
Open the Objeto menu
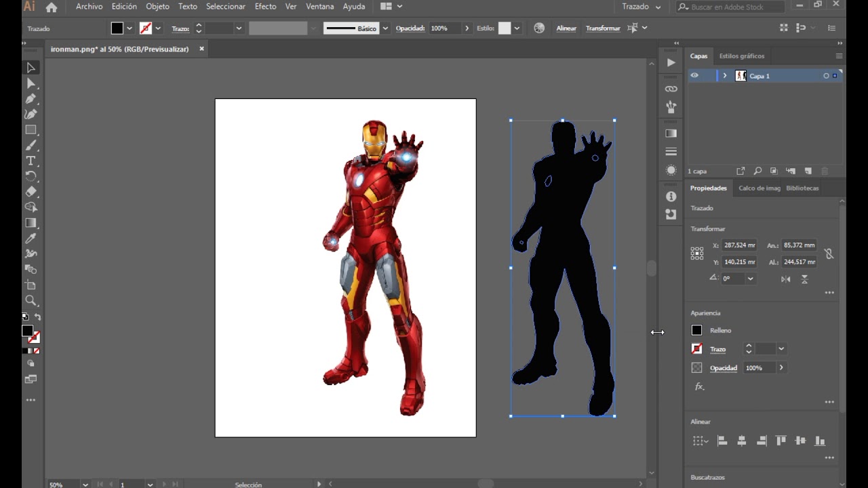click(158, 7)
